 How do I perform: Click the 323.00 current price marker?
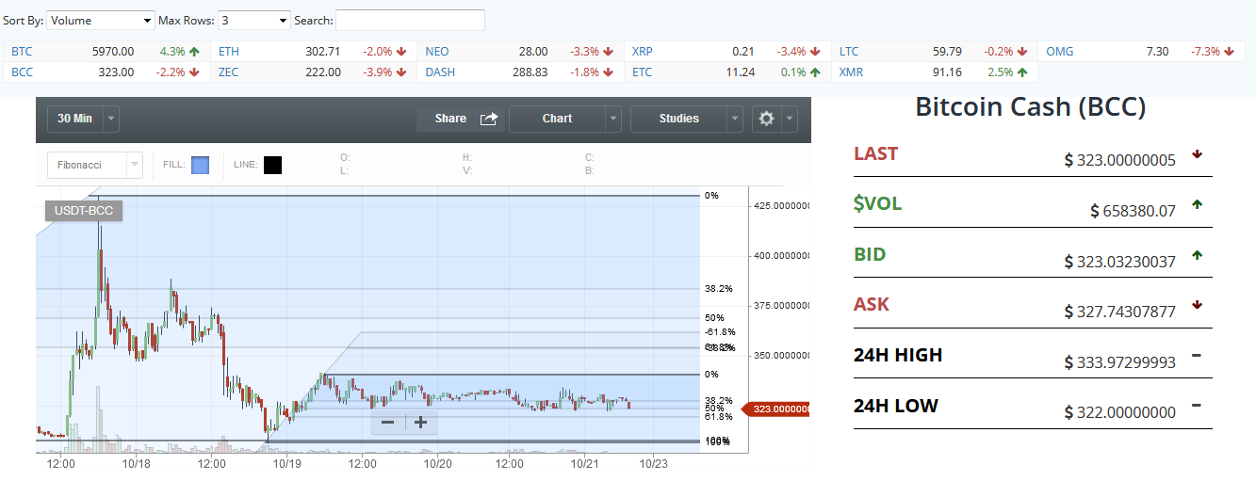[x=777, y=409]
